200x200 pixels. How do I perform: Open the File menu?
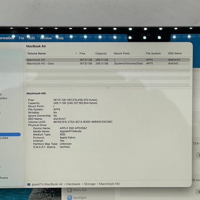[22, 38]
